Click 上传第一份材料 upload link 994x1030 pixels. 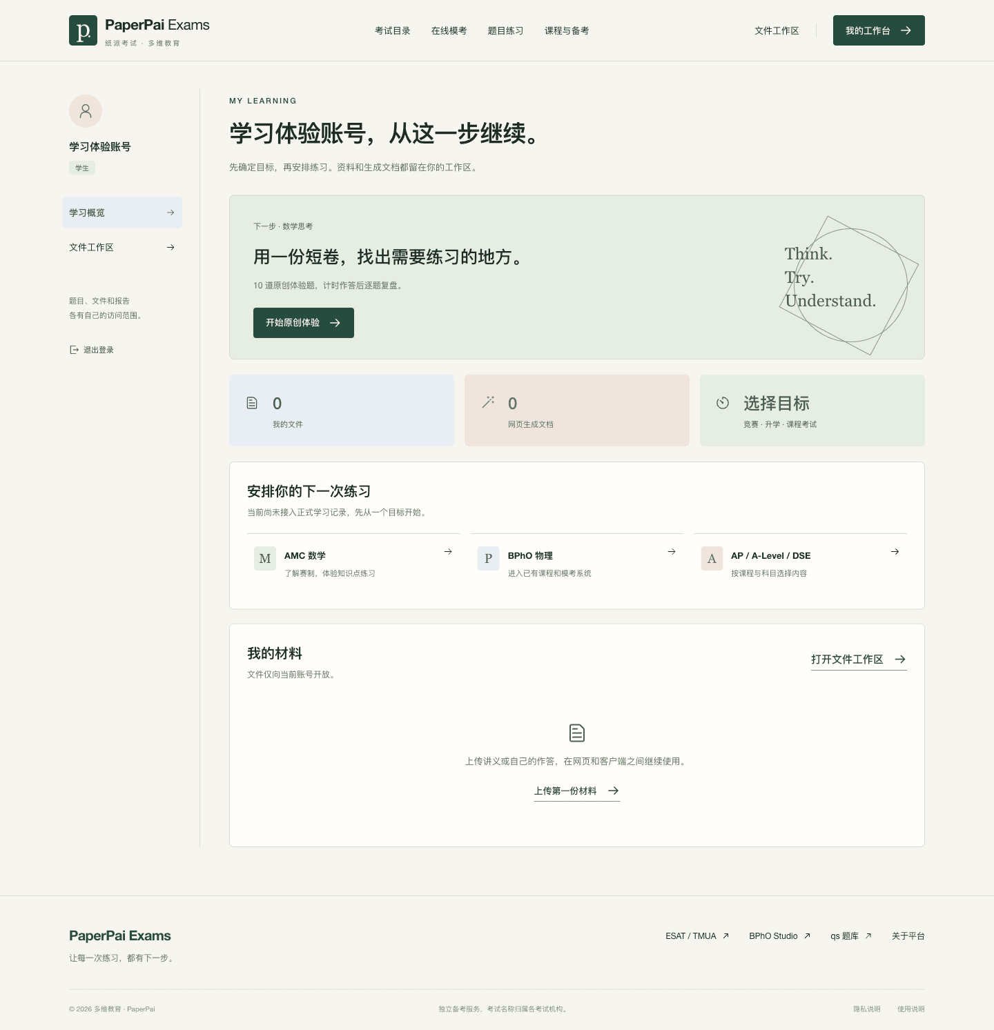click(x=577, y=791)
